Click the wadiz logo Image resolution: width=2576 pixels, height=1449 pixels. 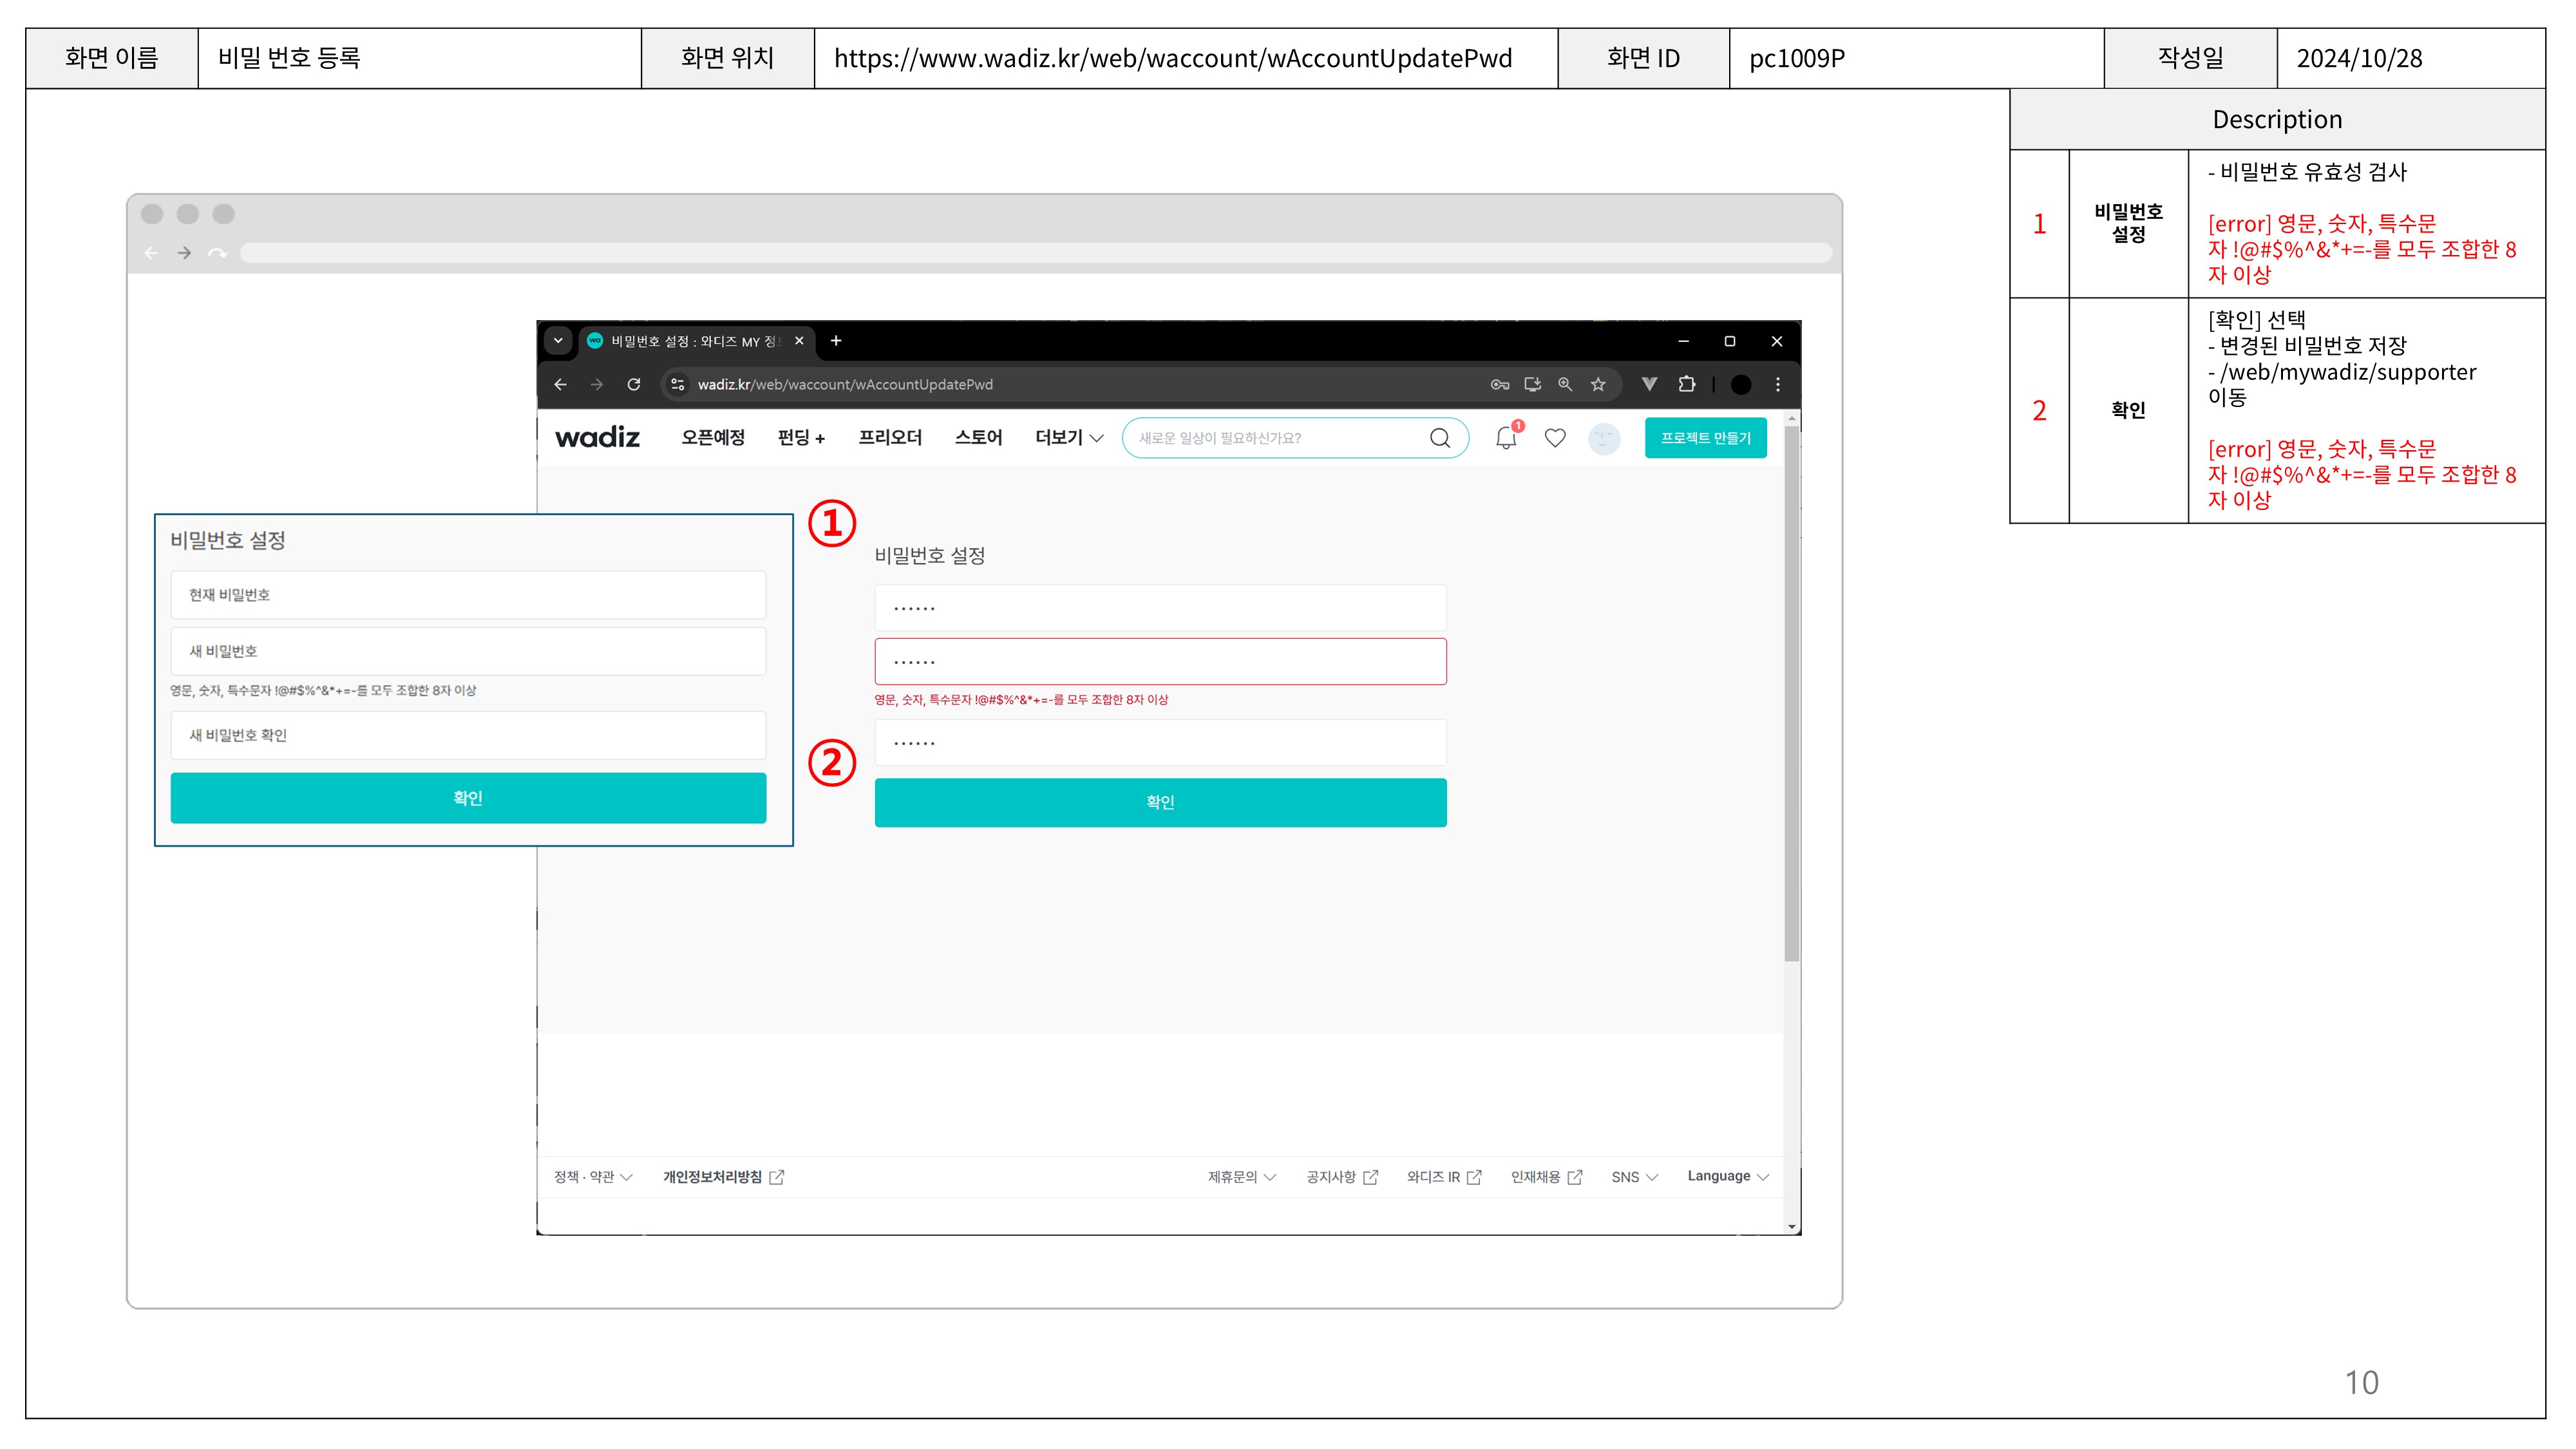tap(597, 438)
